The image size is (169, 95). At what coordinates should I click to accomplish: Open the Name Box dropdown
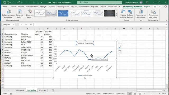pyautogui.click(x=13, y=24)
